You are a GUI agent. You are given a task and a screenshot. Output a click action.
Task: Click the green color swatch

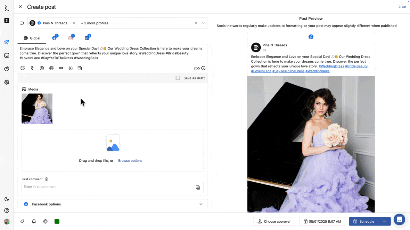click(57, 221)
